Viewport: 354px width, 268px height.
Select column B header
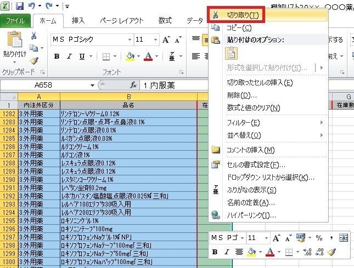[128, 97]
